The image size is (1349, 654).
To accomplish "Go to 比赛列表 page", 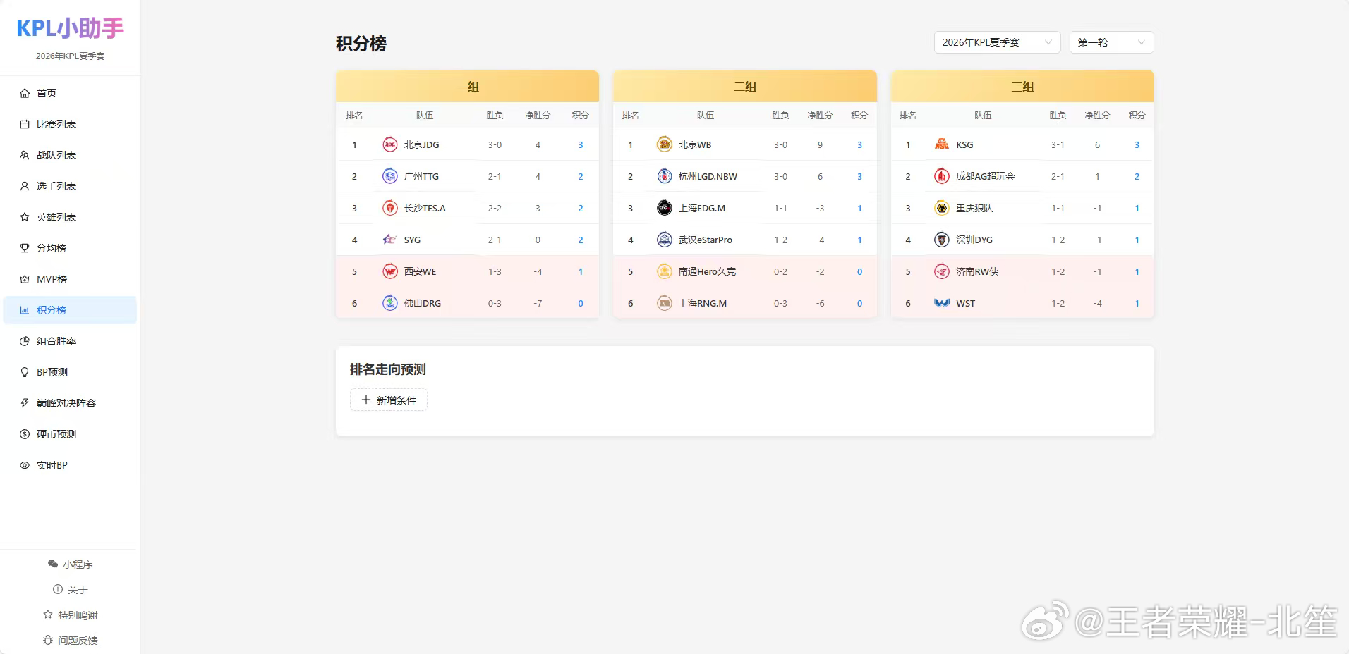I will (70, 124).
